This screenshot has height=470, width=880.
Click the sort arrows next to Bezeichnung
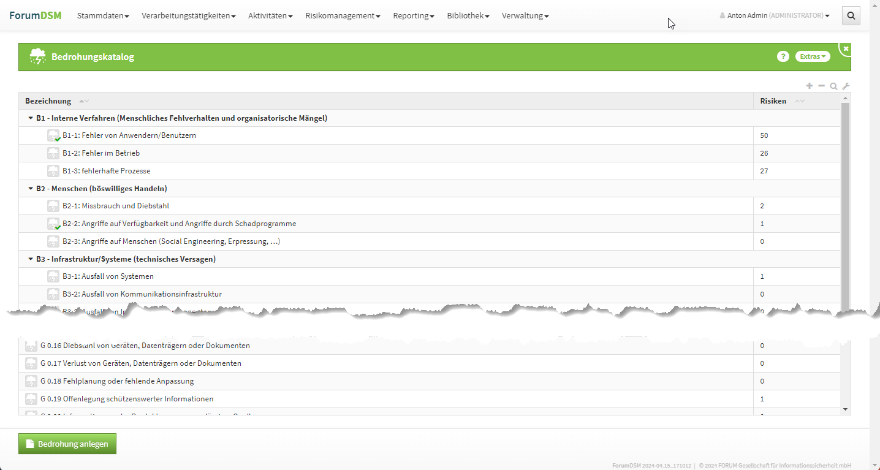(x=84, y=101)
